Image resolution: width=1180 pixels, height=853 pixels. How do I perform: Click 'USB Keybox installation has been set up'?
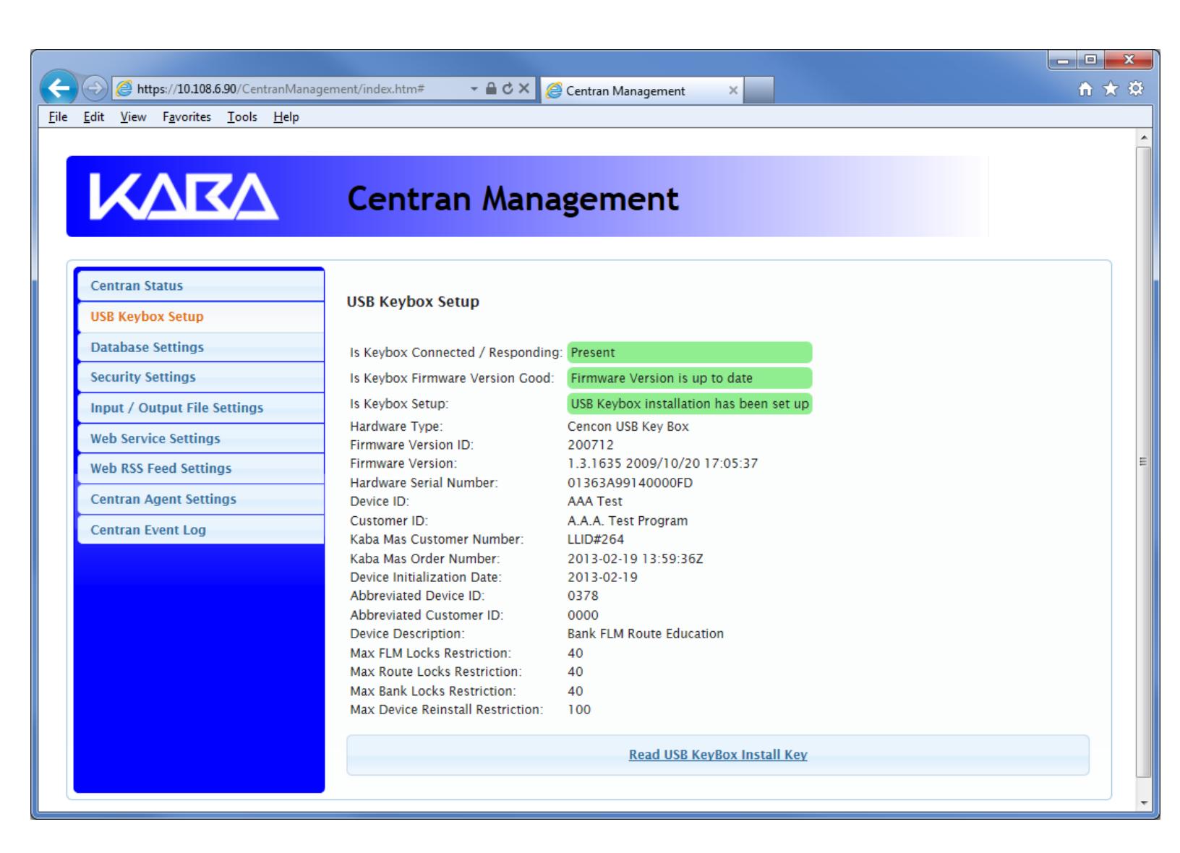tap(690, 403)
